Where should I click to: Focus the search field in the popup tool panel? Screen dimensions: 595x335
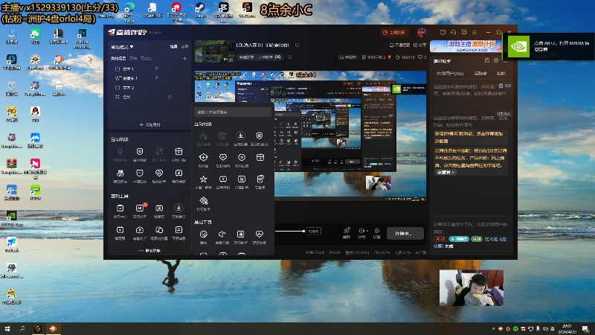pyautogui.click(x=233, y=112)
